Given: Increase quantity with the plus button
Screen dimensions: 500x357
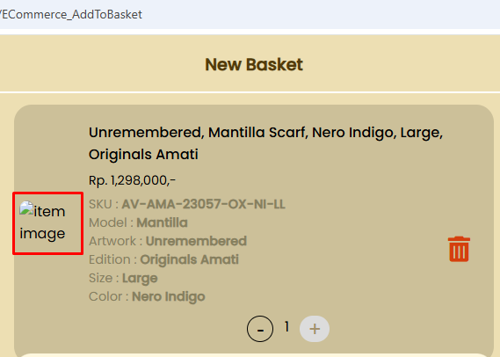Looking at the screenshot, I should click(315, 329).
